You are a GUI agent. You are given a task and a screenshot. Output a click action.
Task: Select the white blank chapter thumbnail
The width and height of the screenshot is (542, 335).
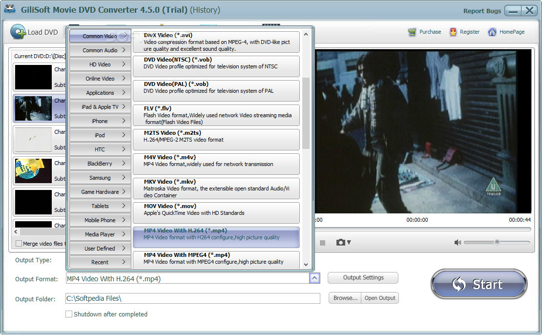(33, 140)
